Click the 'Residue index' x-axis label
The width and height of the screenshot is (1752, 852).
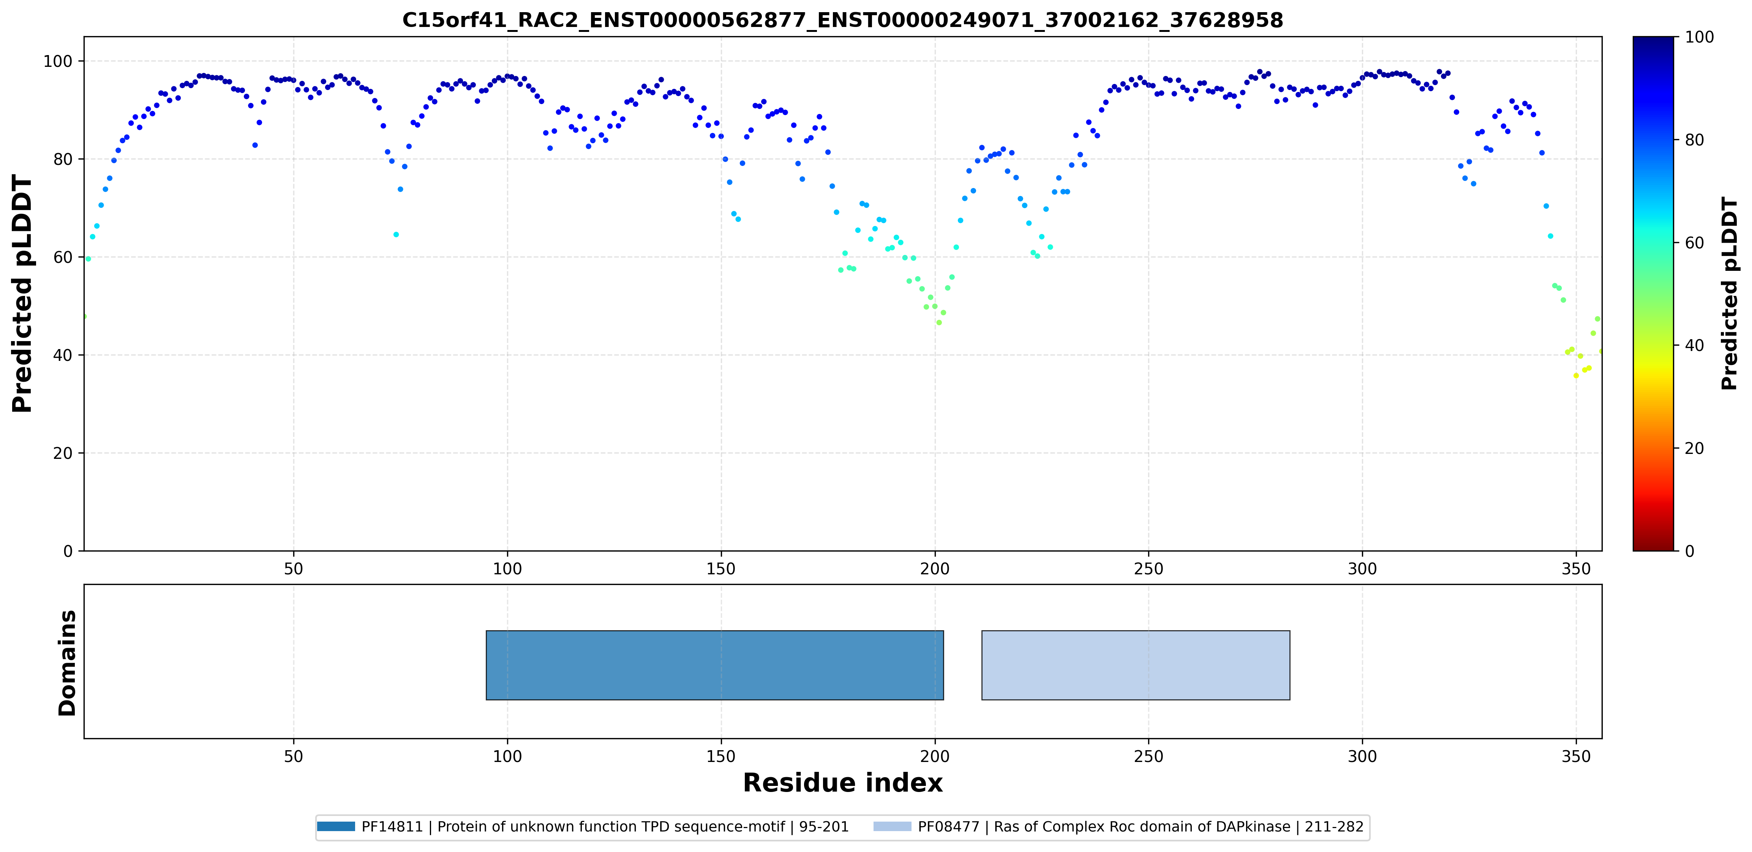[843, 782]
